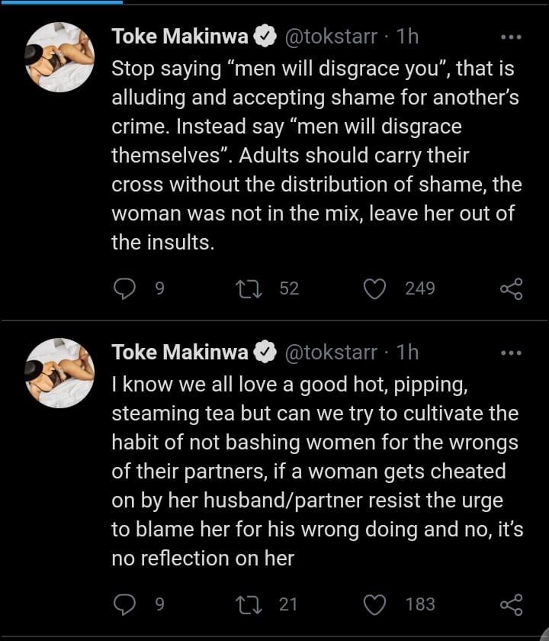This screenshot has width=549, height=641.
Task: Select the reply count showing 9
Action: point(158,288)
